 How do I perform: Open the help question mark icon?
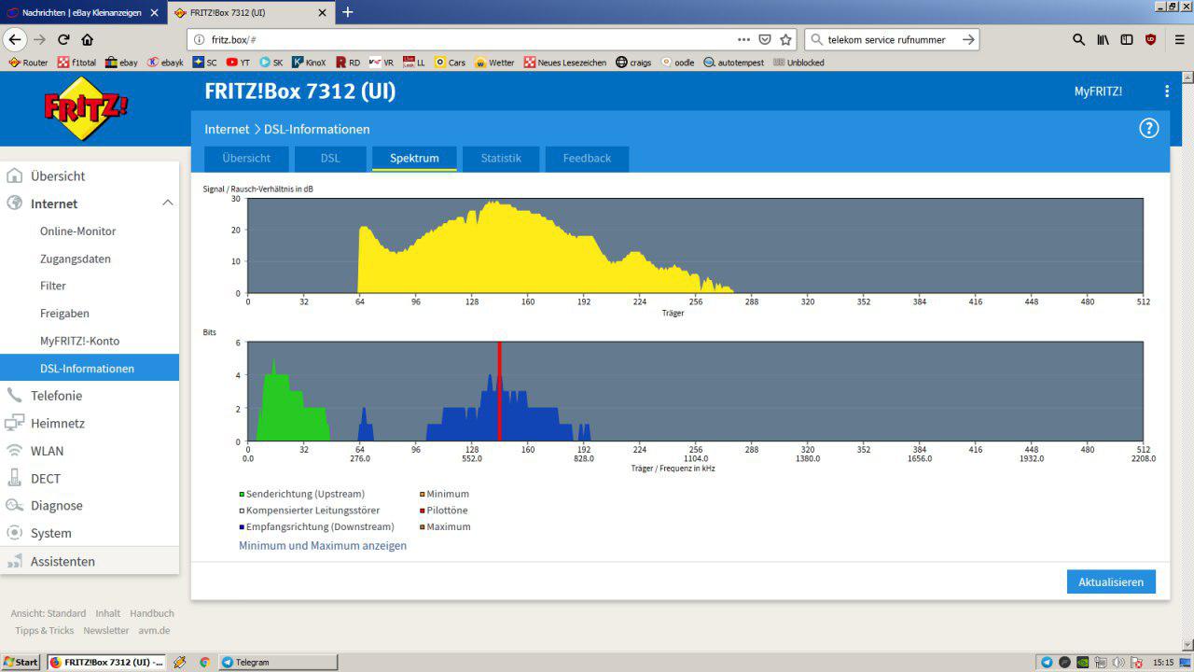pos(1149,129)
